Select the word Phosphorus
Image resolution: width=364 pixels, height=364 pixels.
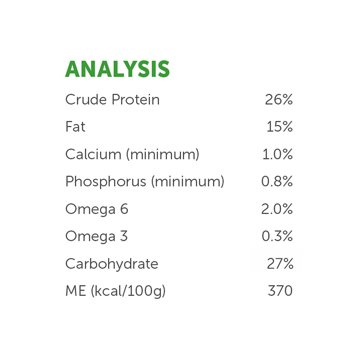pyautogui.click(x=105, y=182)
